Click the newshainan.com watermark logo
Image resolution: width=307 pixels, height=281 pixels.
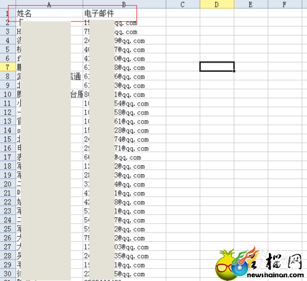pyautogui.click(x=260, y=264)
